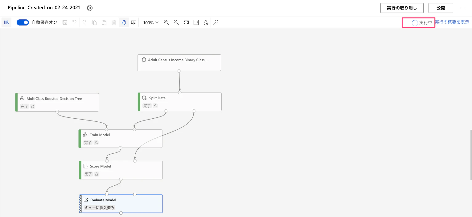Click the tree icon on MultiClass Boosted node
This screenshot has width=472, height=217.
[x=22, y=98]
